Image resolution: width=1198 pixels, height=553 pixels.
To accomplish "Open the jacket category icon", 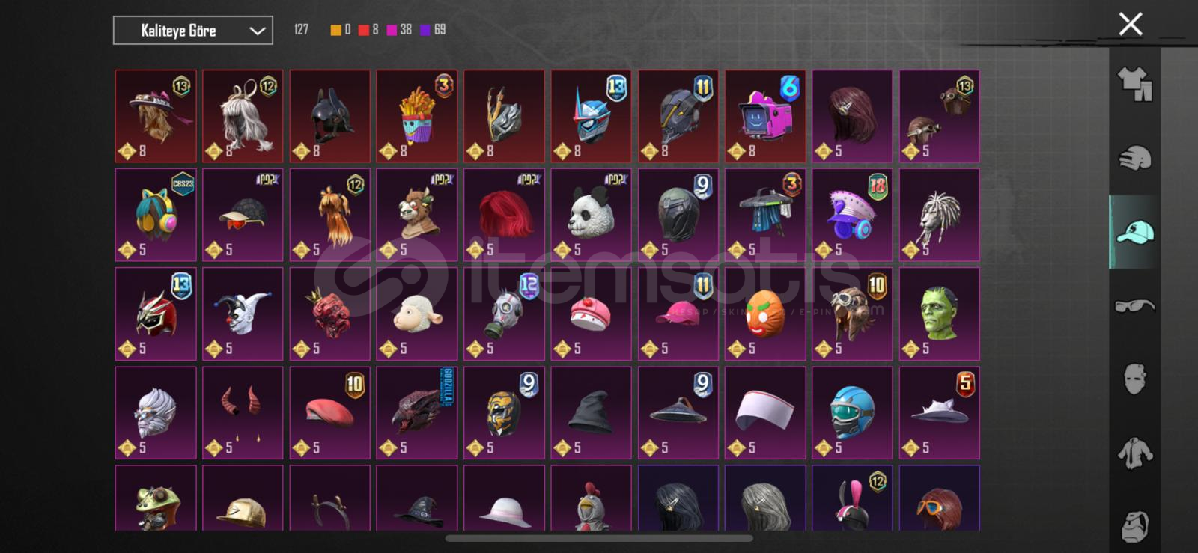I will (x=1134, y=453).
